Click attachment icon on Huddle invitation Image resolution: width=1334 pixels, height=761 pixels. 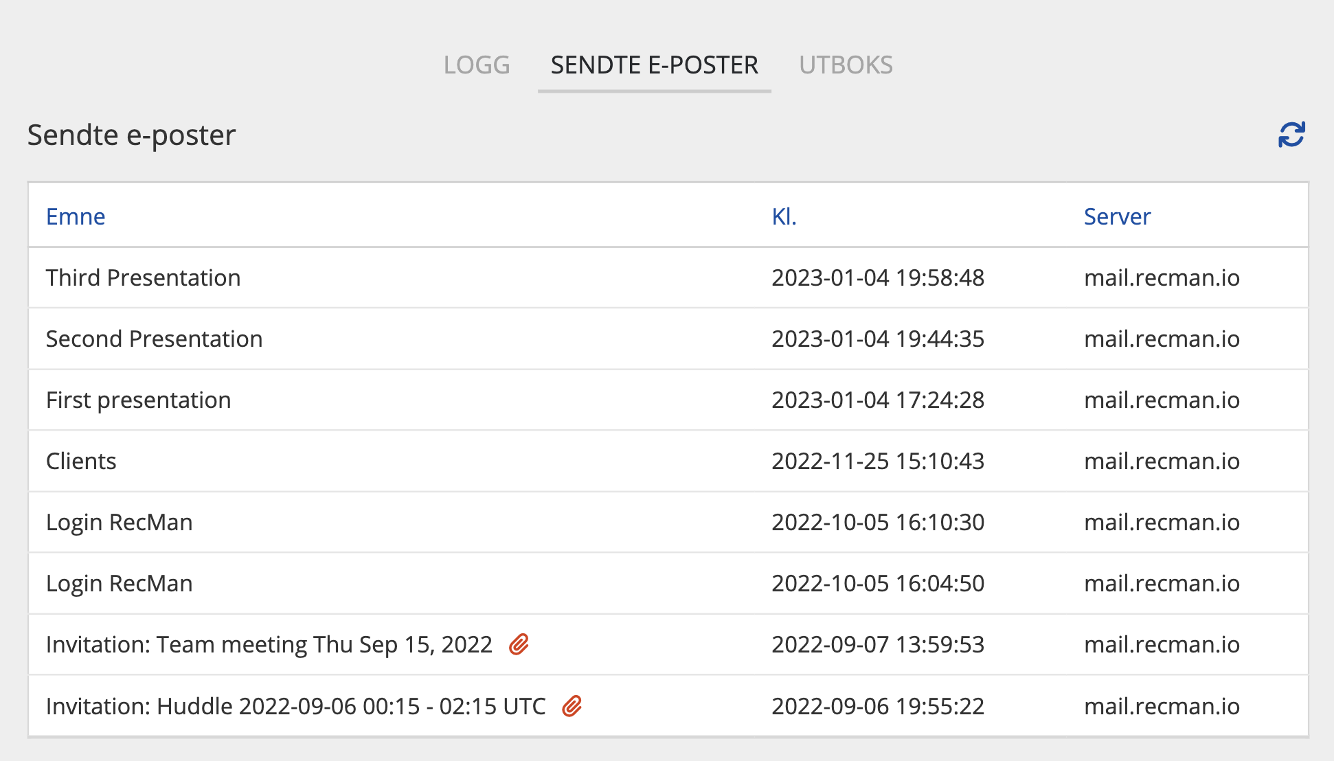point(572,706)
